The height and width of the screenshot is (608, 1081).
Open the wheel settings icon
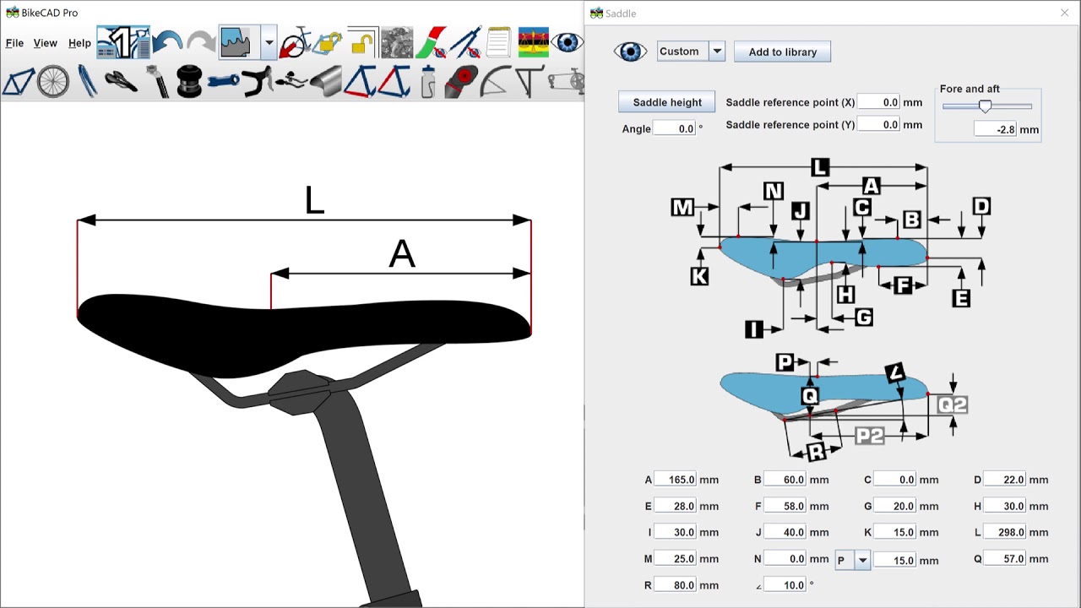click(x=53, y=82)
